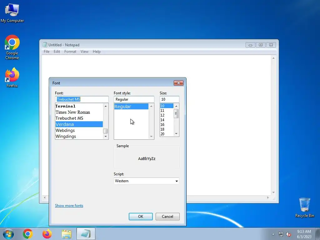Choose size 10 in the size list
The height and width of the screenshot is (240, 320).
pos(167,106)
